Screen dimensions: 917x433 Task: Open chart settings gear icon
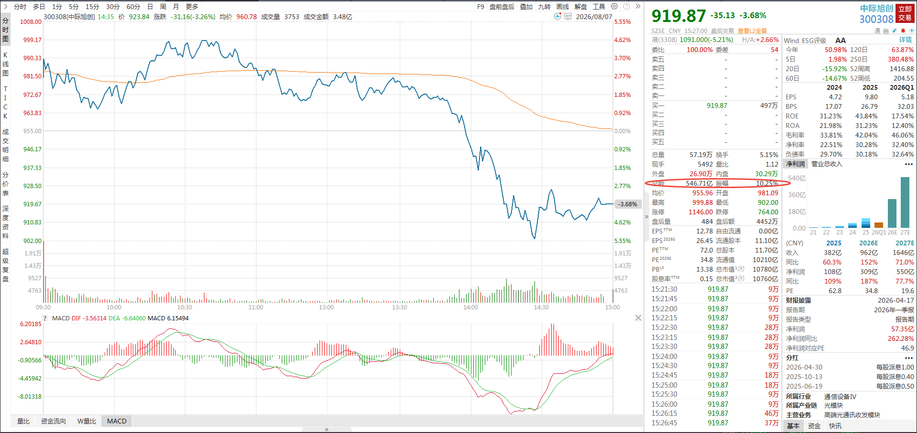point(614,6)
